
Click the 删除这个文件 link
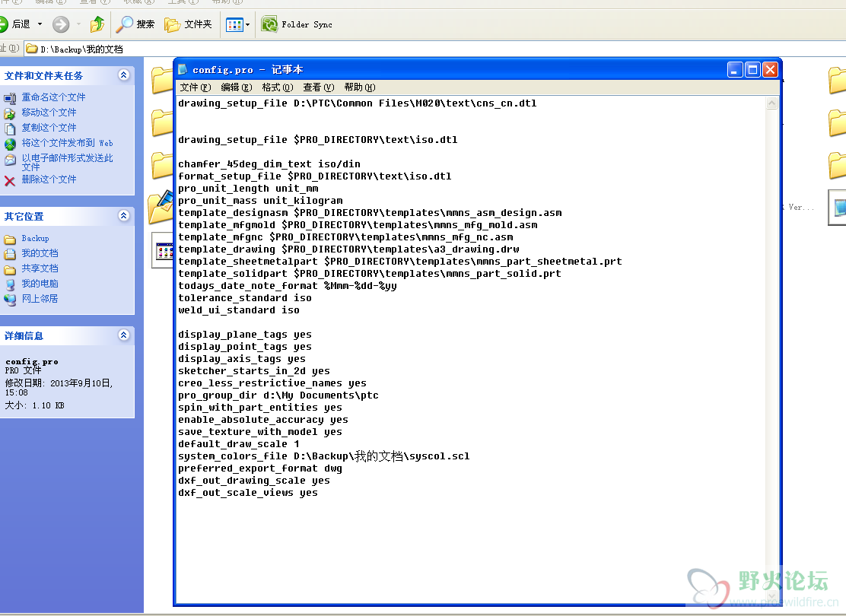[49, 179]
